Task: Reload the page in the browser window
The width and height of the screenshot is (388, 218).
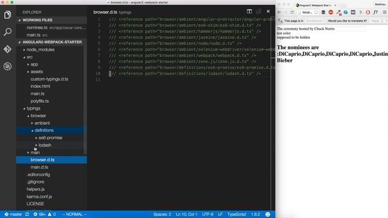Action: (292, 12)
